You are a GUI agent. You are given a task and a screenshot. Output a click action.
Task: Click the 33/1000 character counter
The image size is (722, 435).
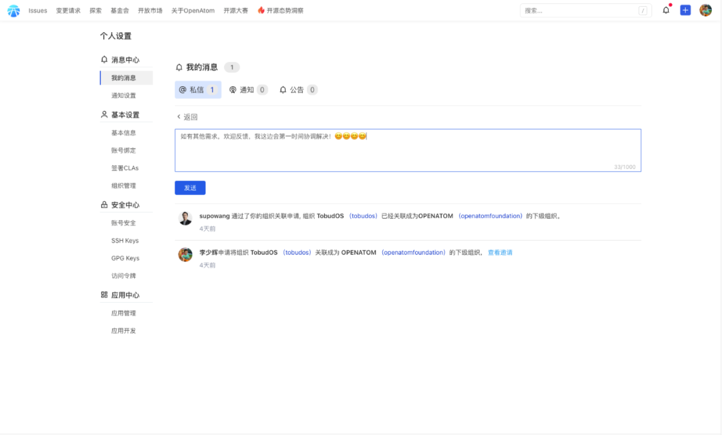(624, 167)
